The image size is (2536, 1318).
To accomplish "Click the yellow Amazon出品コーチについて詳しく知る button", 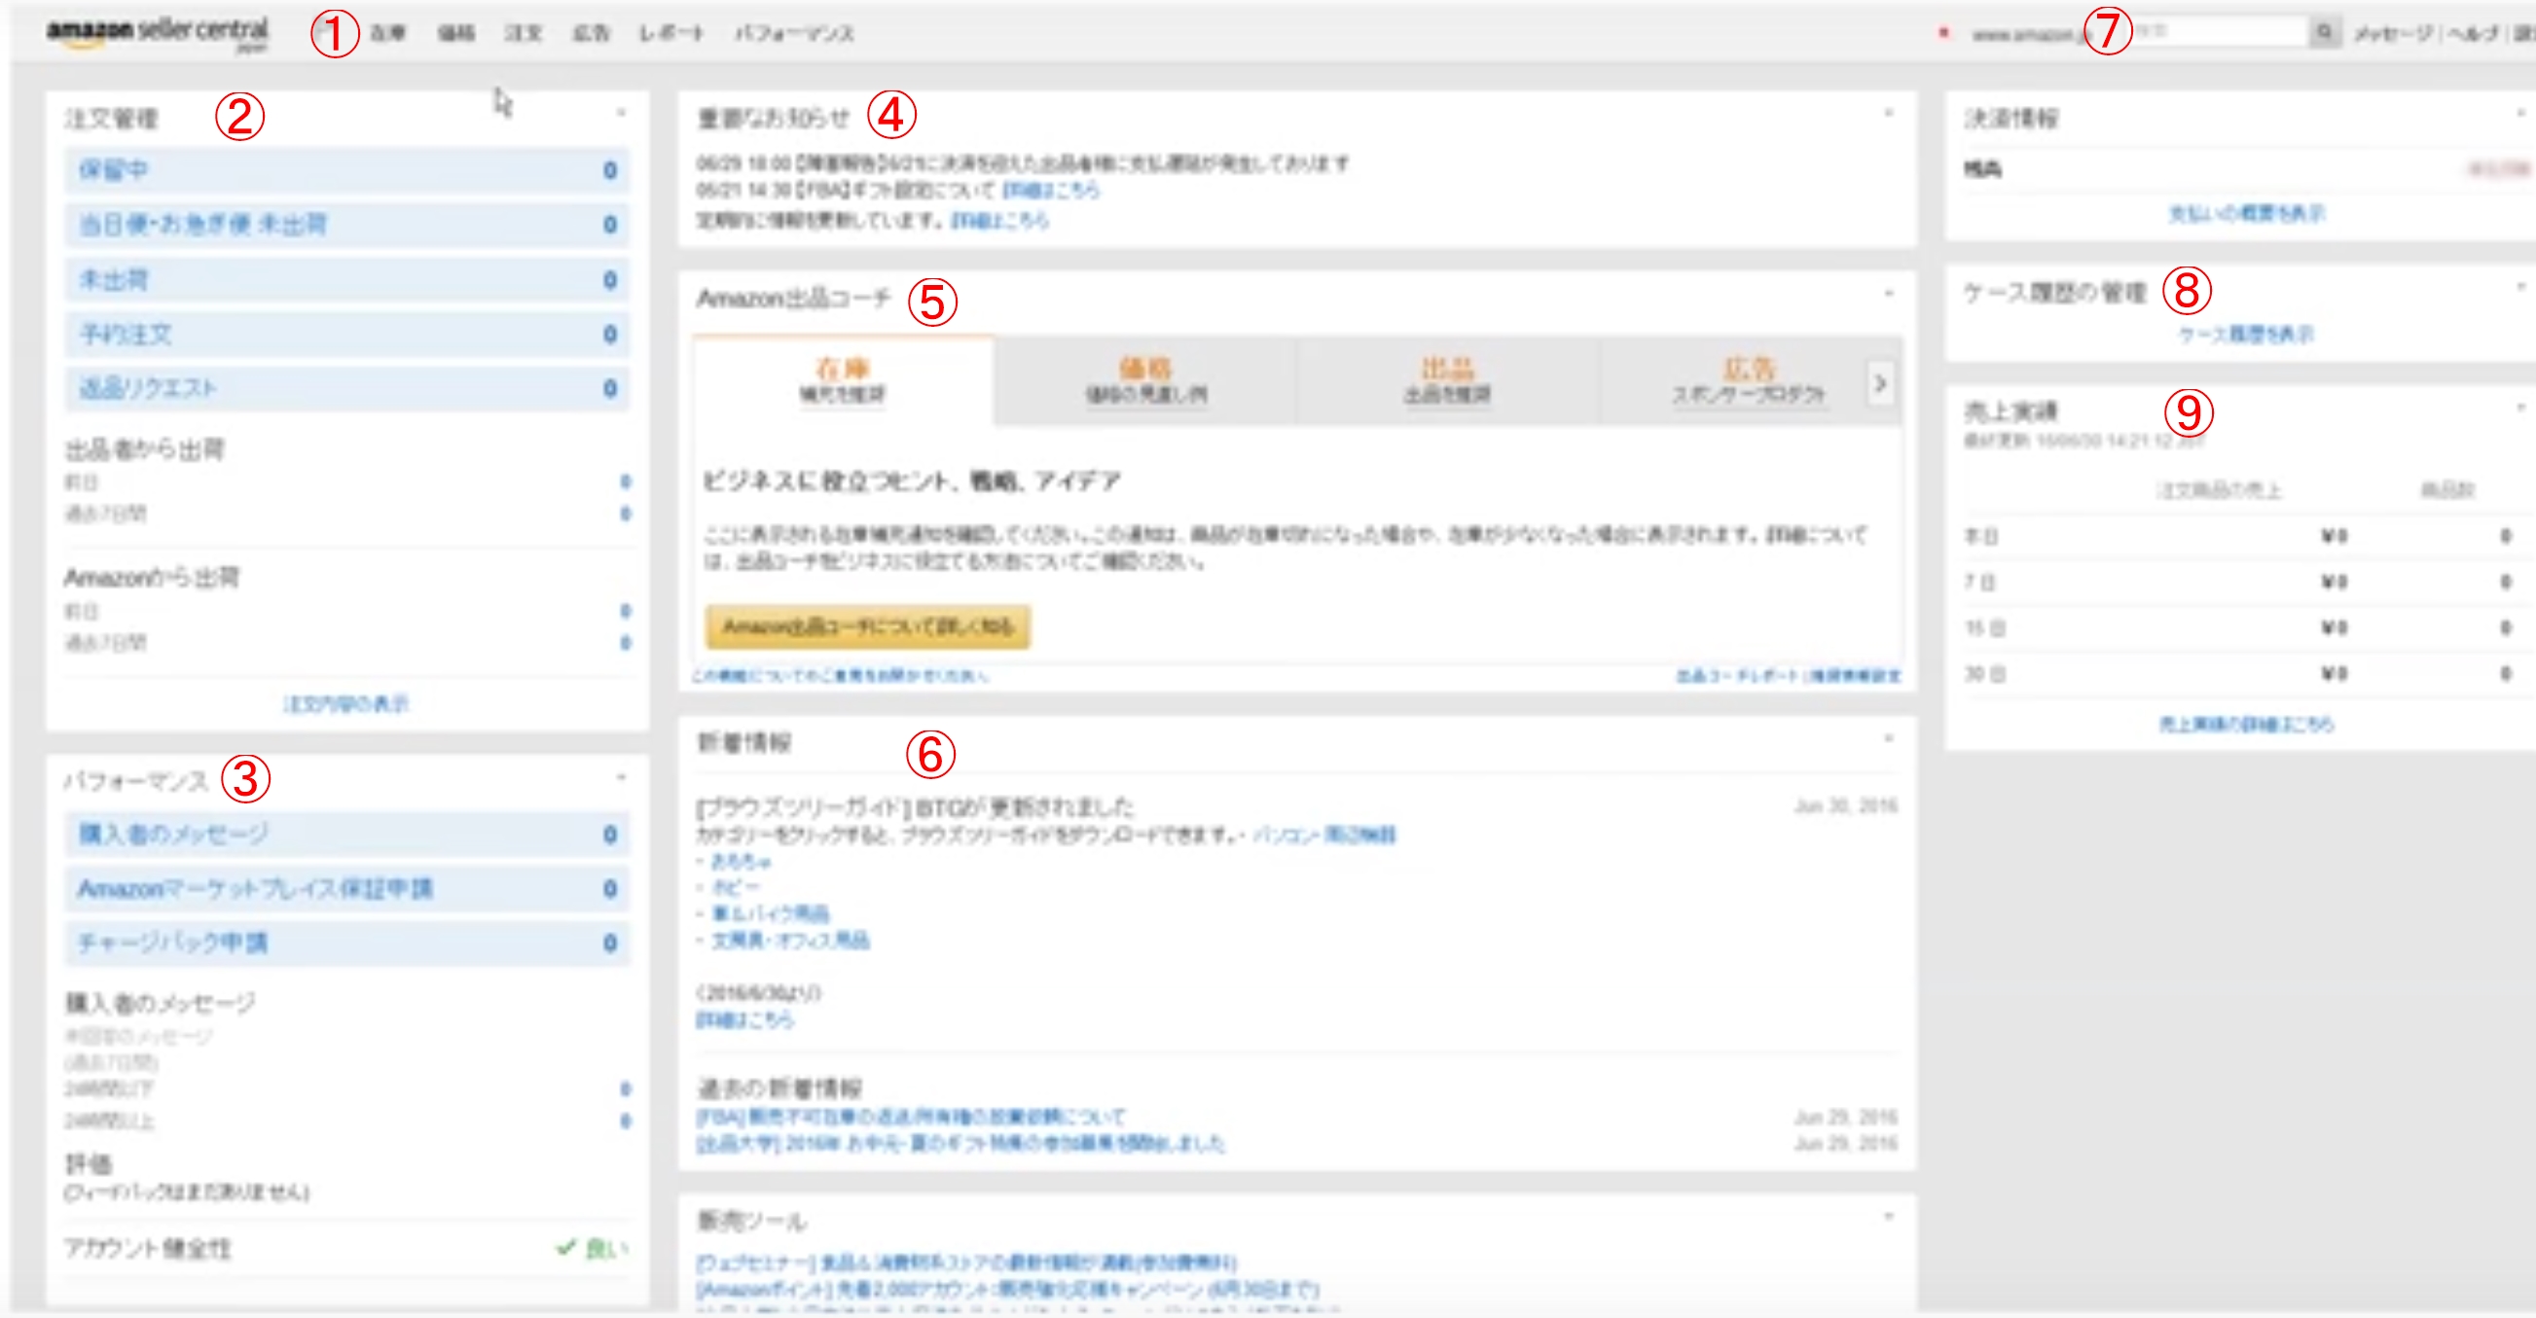I will point(867,627).
